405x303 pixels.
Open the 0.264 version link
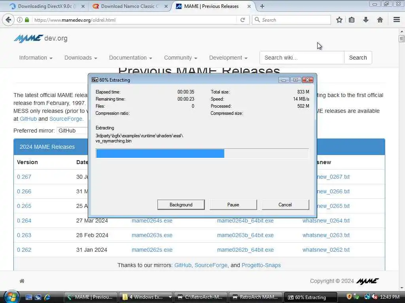24,221
